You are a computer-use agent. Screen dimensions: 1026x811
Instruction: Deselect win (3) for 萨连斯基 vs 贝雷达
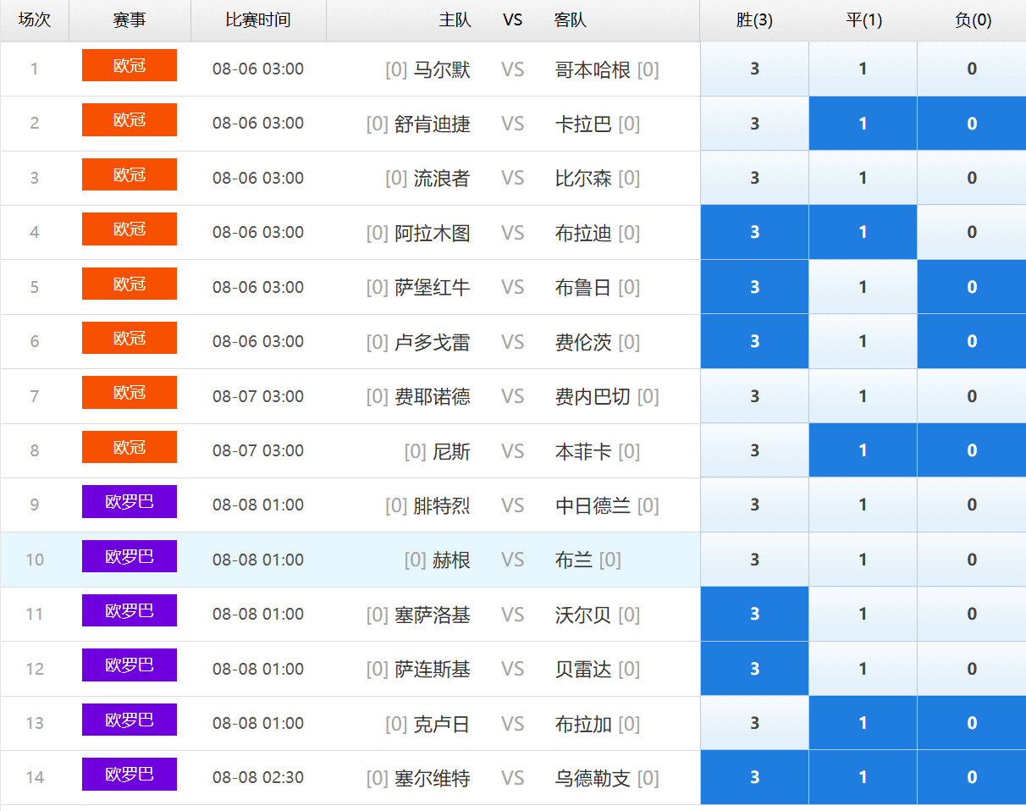[754, 669]
